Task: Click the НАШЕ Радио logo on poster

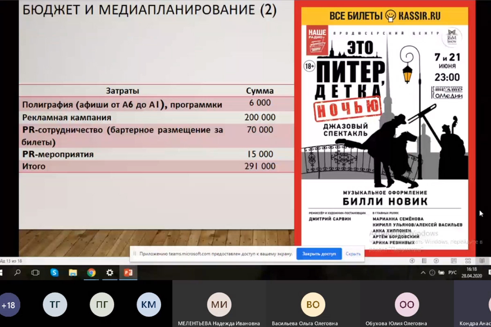Action: tap(317, 40)
